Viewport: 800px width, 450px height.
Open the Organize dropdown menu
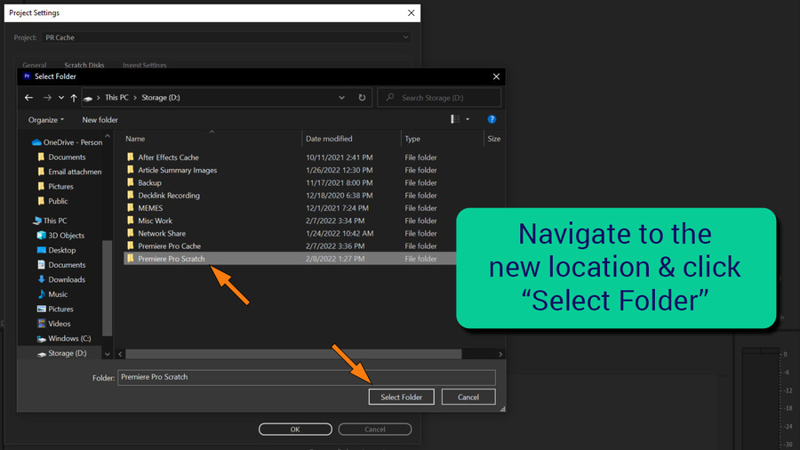(x=46, y=120)
